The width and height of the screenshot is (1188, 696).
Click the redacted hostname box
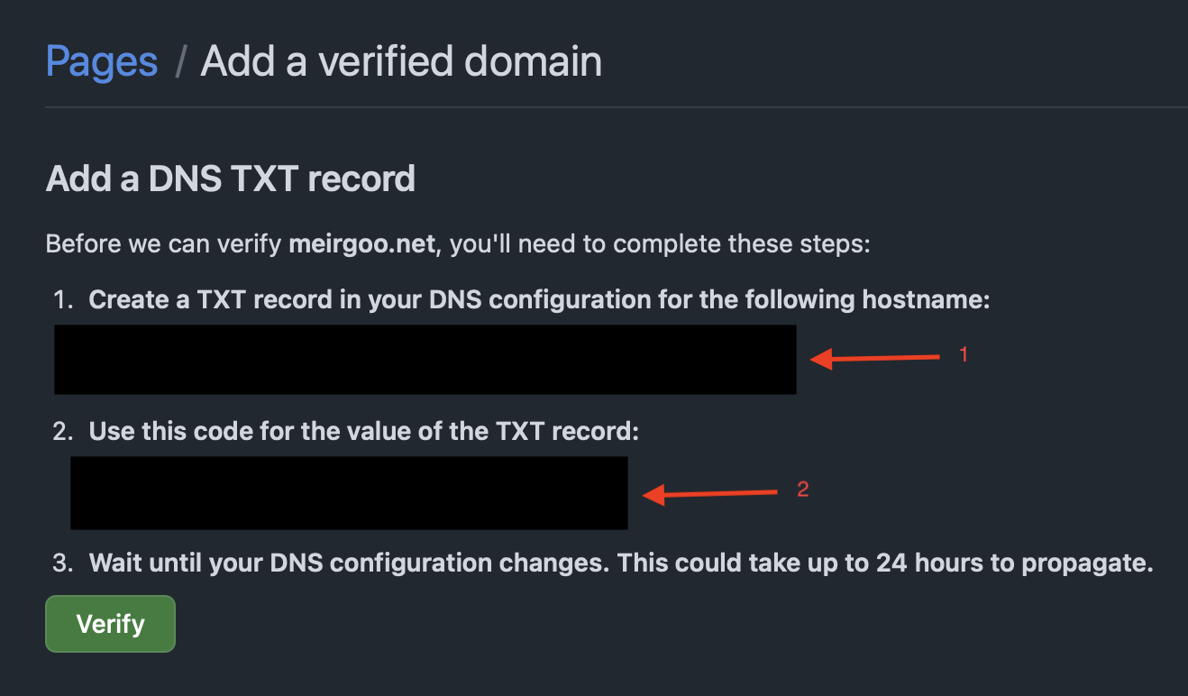tap(425, 360)
